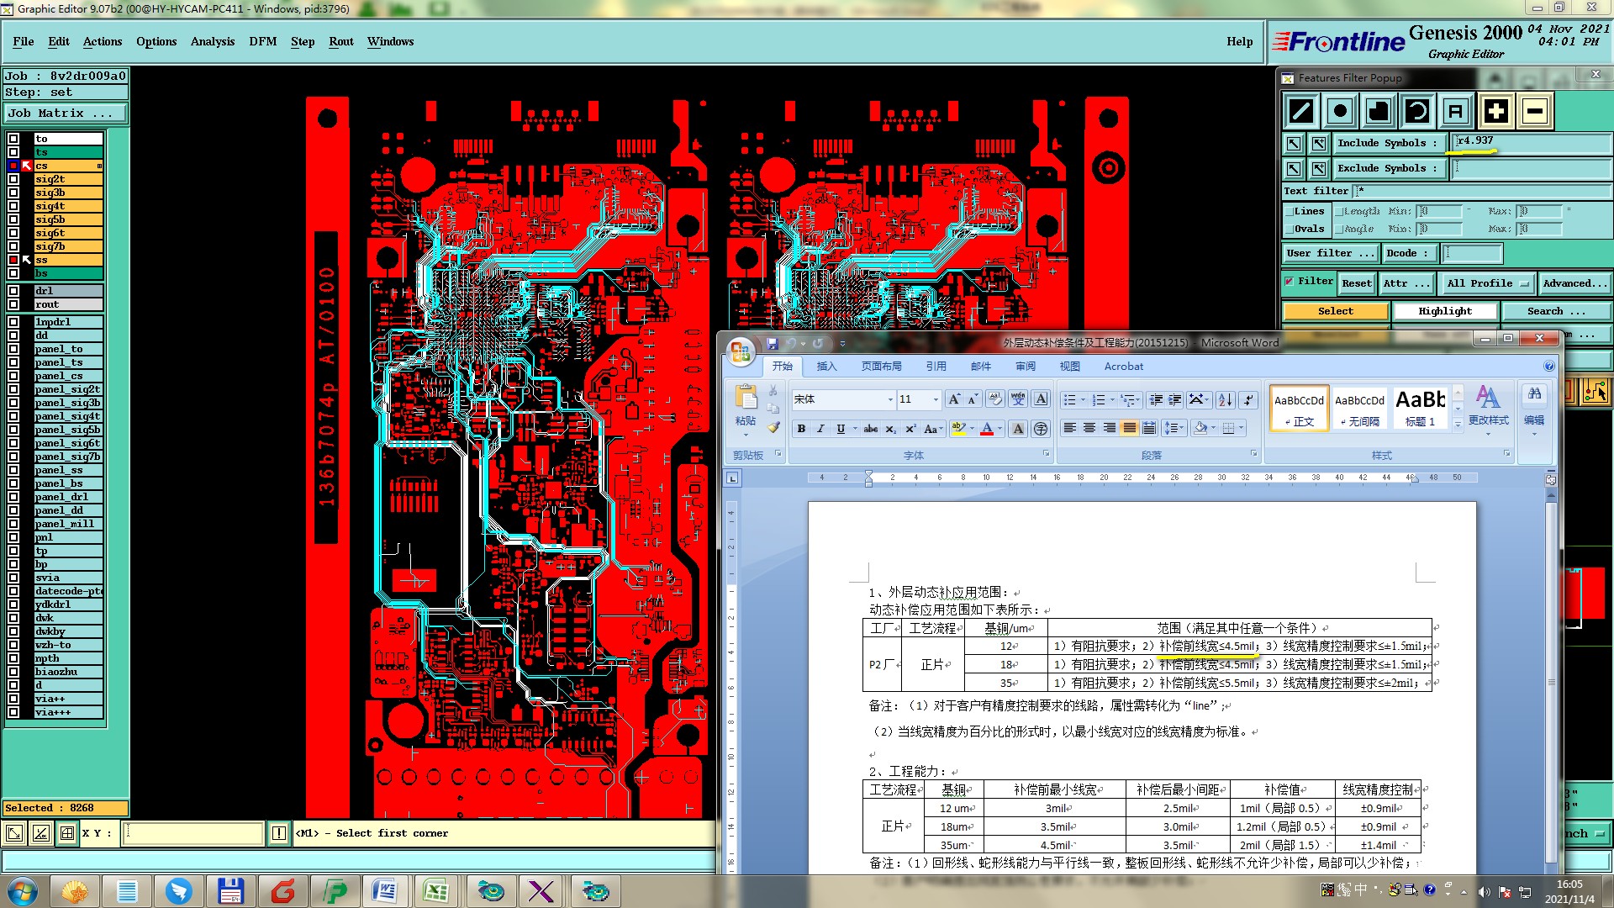Check the Ovals checkbox

[x=1289, y=229]
